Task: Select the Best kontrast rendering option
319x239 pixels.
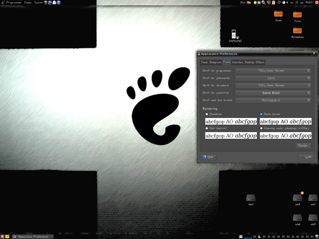Action: coord(207,128)
